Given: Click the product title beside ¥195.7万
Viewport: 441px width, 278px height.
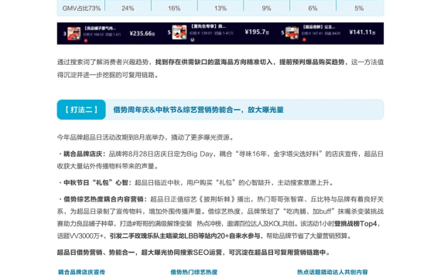Looking at the screenshot, I should [x=208, y=26].
